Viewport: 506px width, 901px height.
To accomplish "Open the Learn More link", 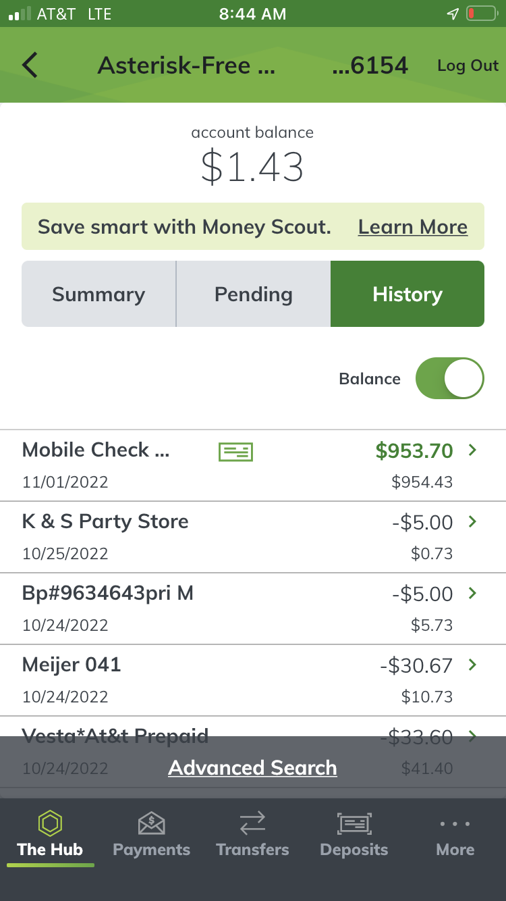I will click(412, 227).
